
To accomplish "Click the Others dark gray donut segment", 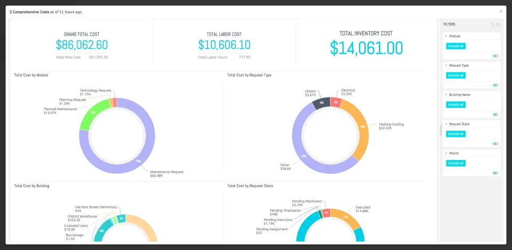I will click(x=322, y=103).
